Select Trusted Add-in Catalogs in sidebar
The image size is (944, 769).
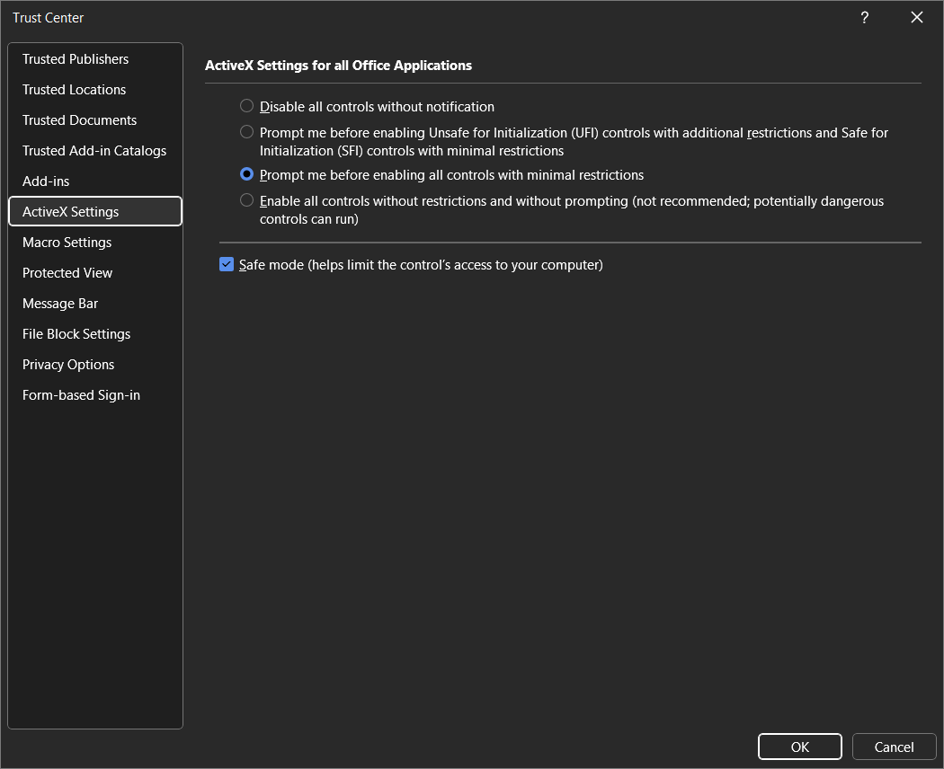click(x=94, y=151)
